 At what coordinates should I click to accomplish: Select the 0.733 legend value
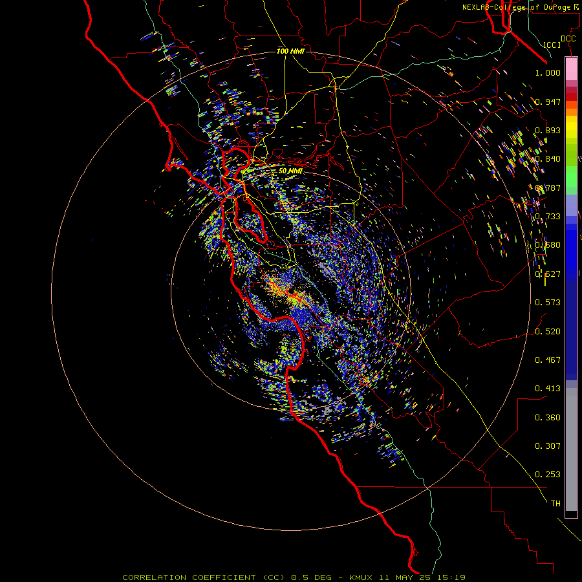click(x=548, y=217)
